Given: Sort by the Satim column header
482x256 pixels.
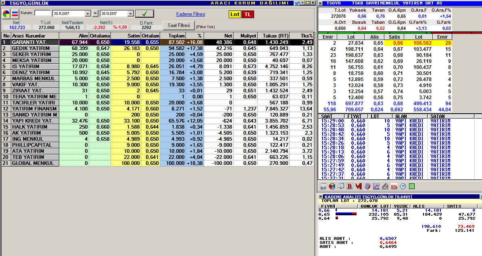Looking at the screenshot, I should 126,35.
